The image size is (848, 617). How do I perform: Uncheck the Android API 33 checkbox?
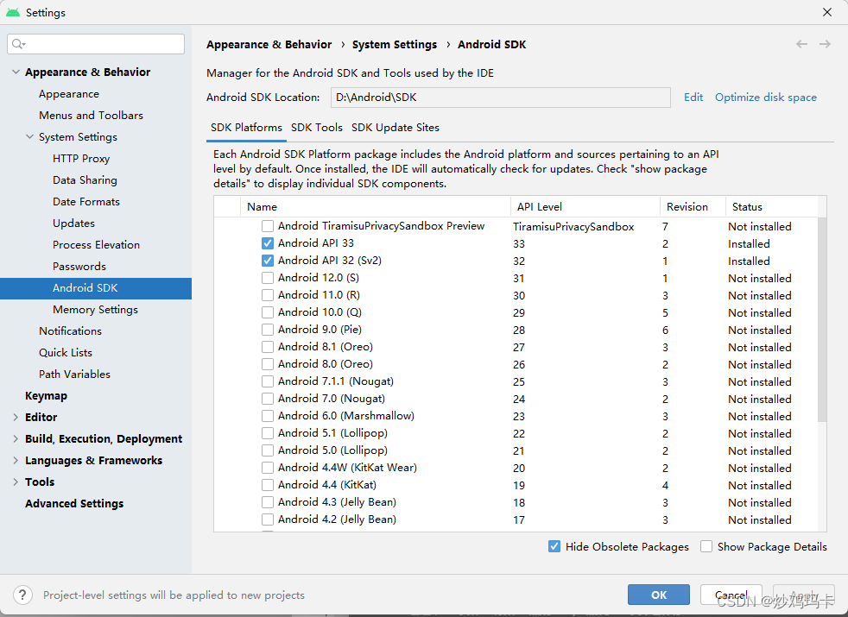click(x=268, y=243)
